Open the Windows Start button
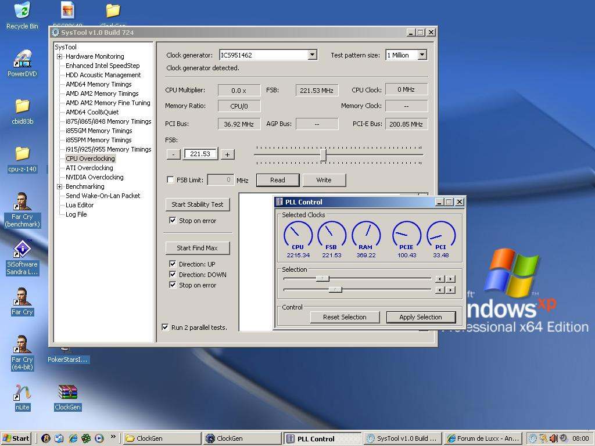Image resolution: width=595 pixels, height=446 pixels. click(16, 438)
